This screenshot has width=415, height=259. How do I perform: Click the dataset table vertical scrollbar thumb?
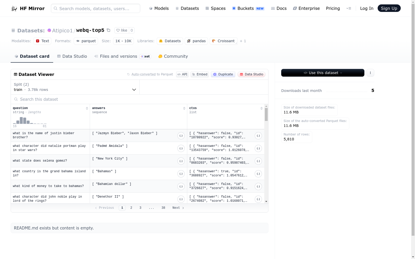pyautogui.click(x=266, y=114)
